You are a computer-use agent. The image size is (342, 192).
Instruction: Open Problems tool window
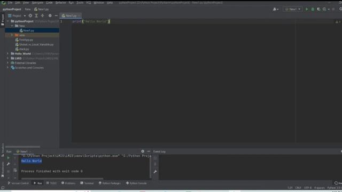click(68, 183)
